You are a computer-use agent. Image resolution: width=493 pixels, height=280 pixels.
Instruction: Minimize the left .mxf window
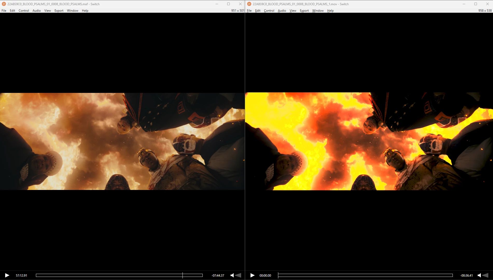217,4
